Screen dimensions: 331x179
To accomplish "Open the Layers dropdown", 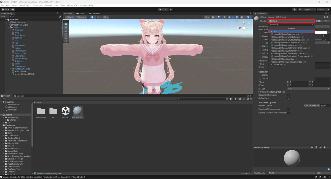I will click(x=309, y=9).
